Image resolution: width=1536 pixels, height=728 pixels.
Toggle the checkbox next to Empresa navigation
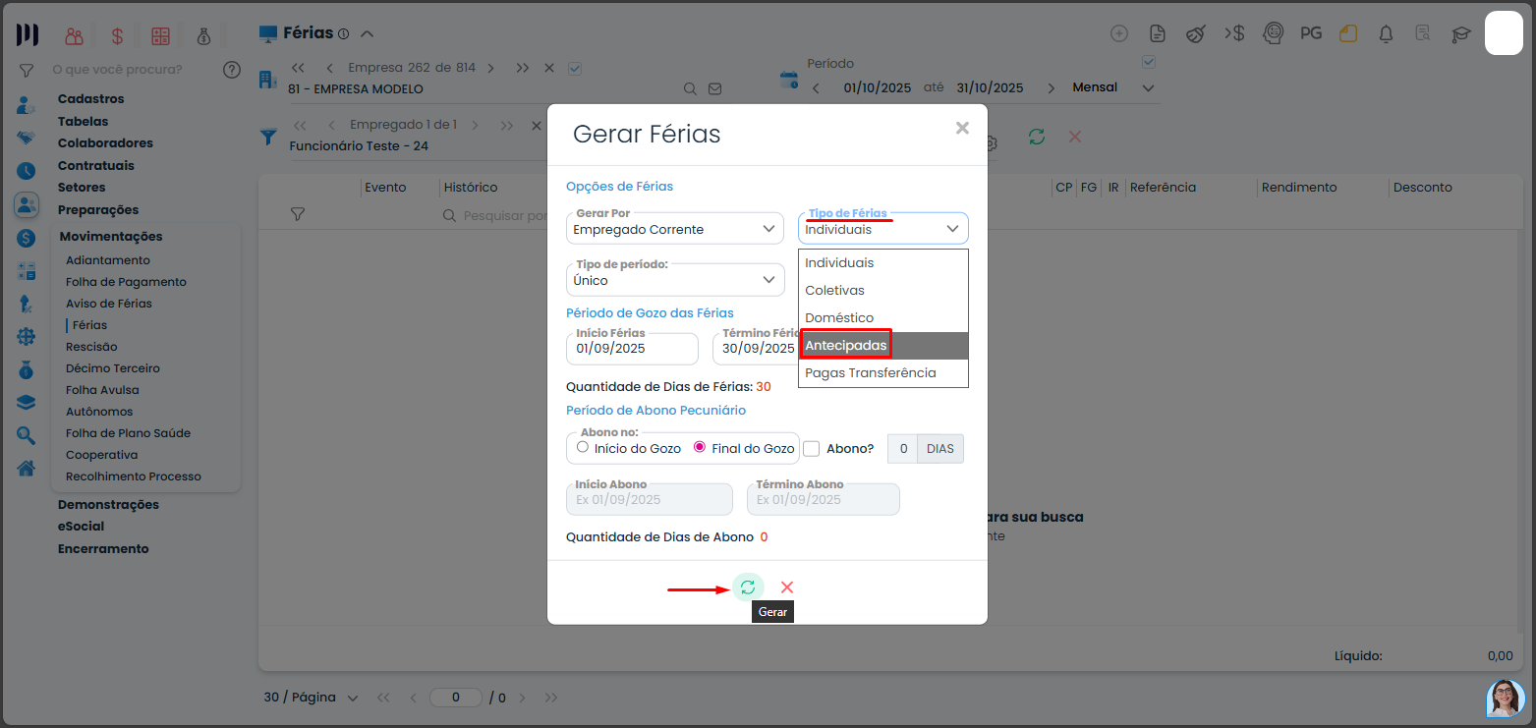pyautogui.click(x=576, y=68)
